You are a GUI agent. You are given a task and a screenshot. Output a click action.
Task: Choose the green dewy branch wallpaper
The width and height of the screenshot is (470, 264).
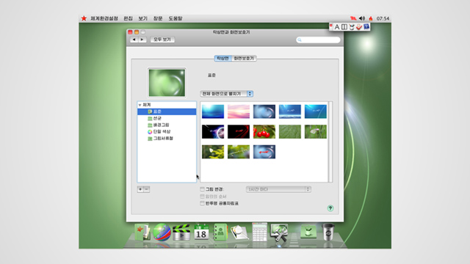239,152
